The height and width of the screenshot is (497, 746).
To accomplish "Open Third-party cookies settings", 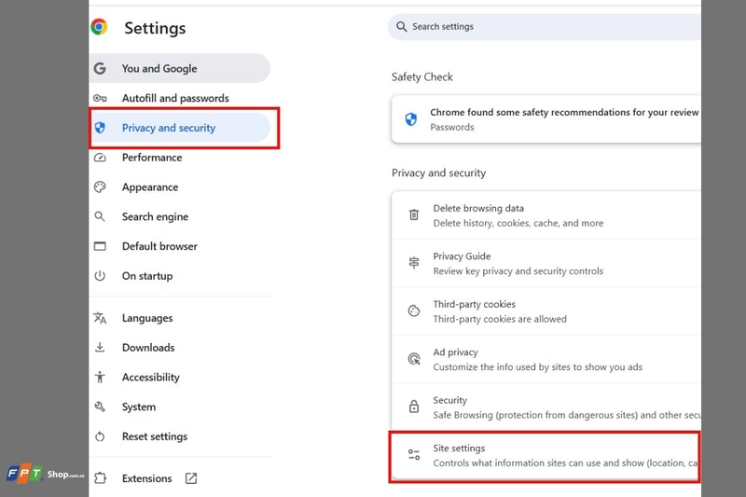I will (546, 311).
